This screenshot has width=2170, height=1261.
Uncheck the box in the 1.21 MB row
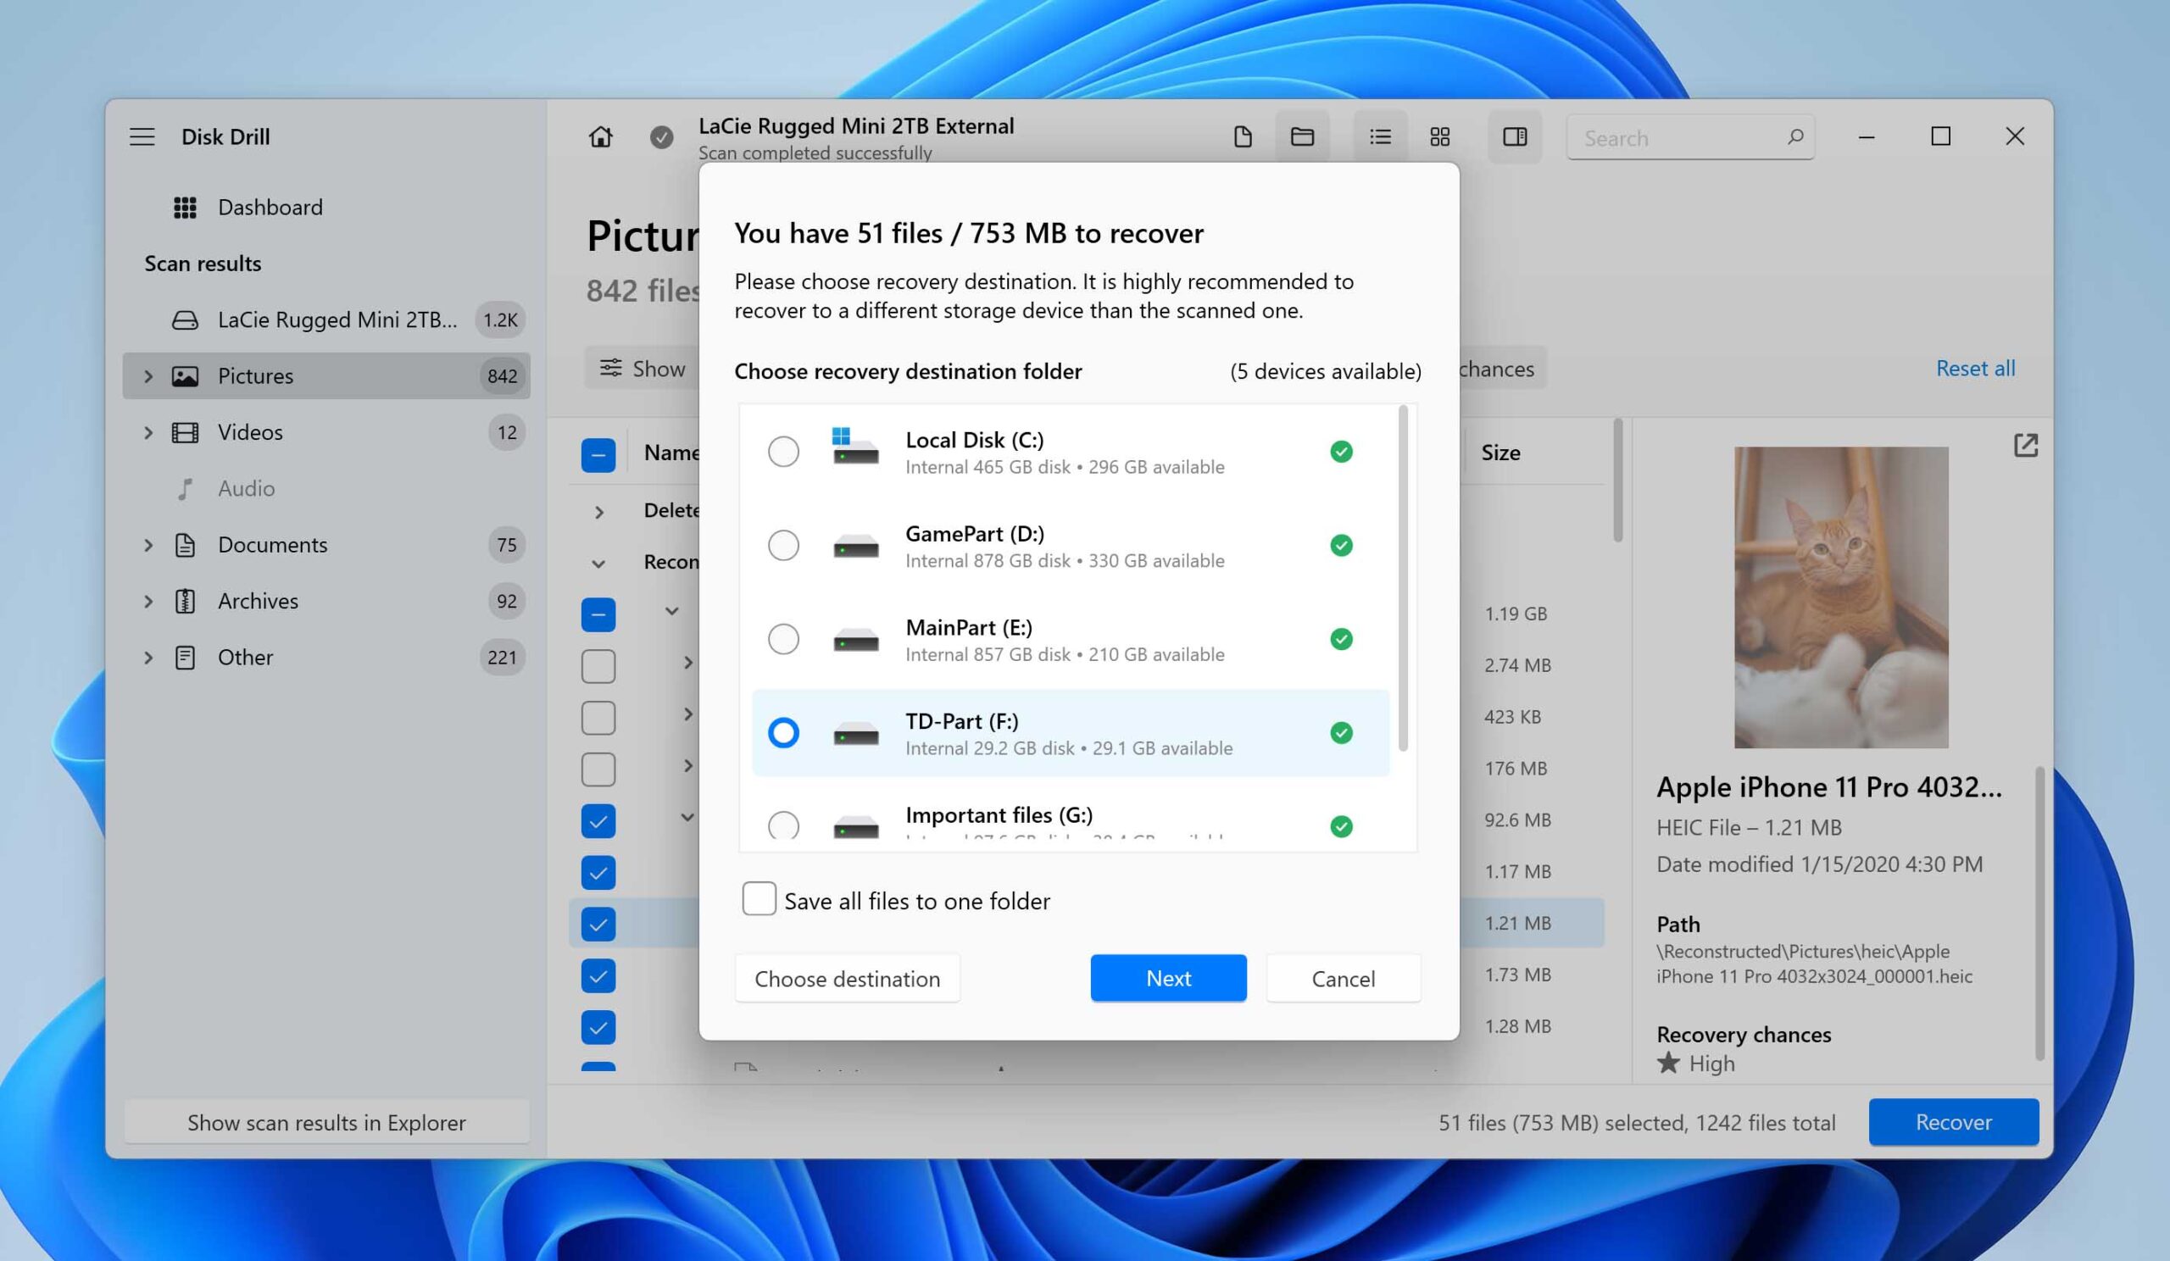(598, 925)
